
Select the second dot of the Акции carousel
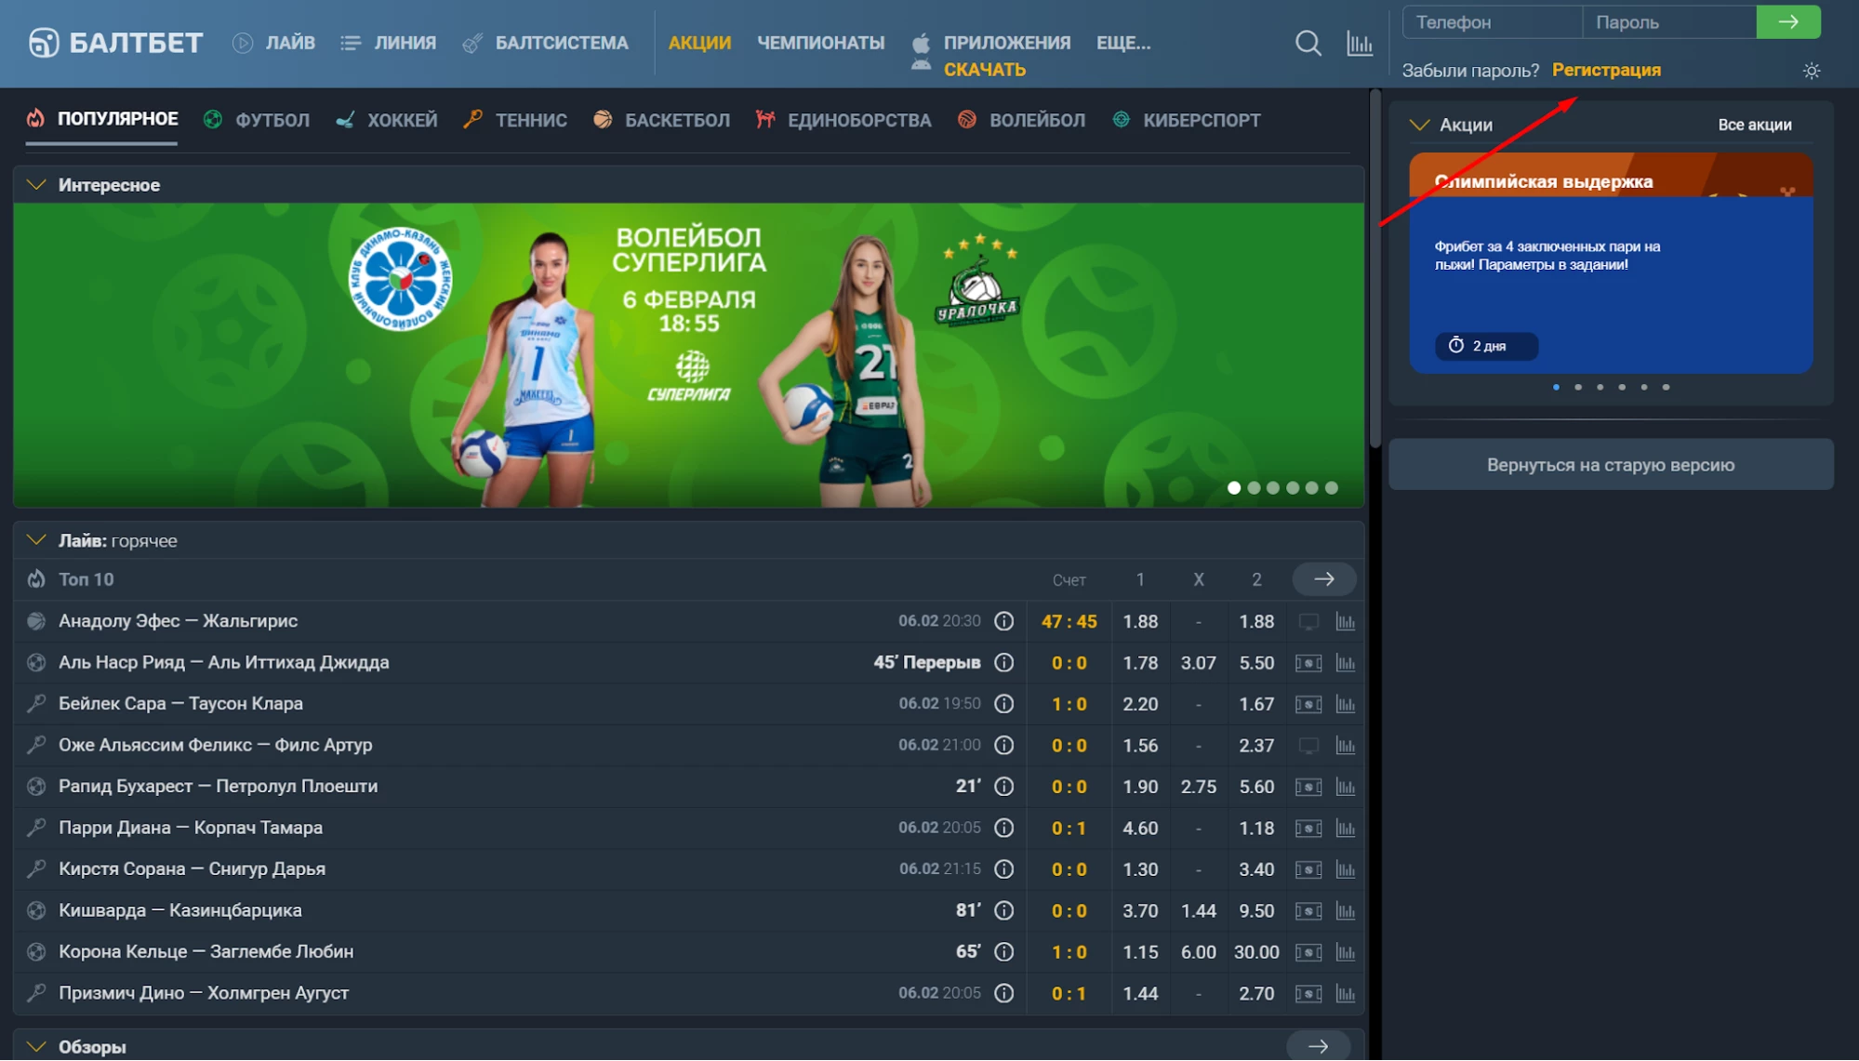pos(1577,387)
